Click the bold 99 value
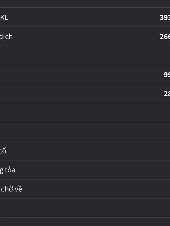The height and width of the screenshot is (226, 170). coord(167,75)
